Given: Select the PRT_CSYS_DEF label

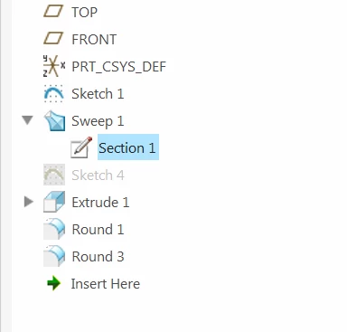Looking at the screenshot, I should click(x=118, y=67).
